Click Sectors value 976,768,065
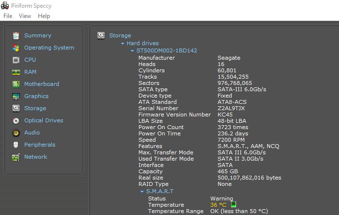339x215 pixels. pos(235,83)
